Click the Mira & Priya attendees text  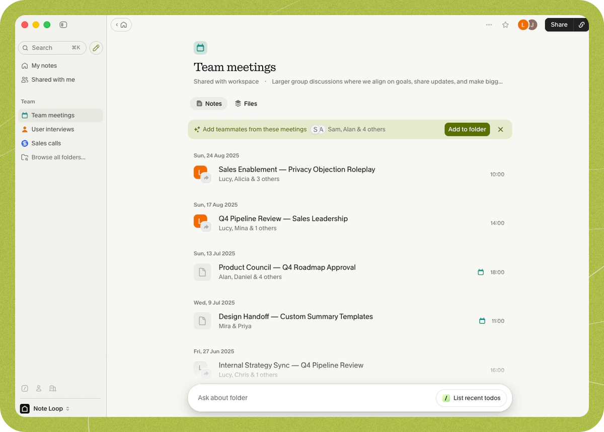point(235,326)
